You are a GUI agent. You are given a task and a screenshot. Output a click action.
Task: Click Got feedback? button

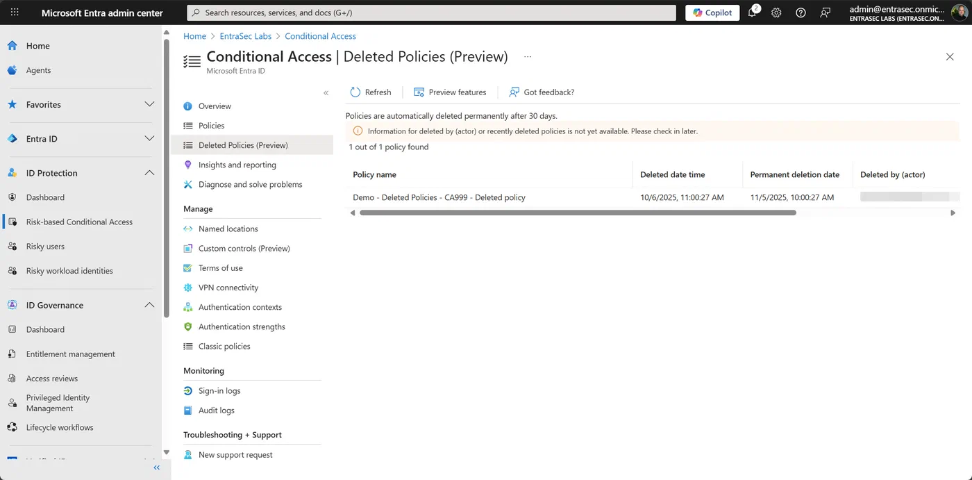click(542, 92)
